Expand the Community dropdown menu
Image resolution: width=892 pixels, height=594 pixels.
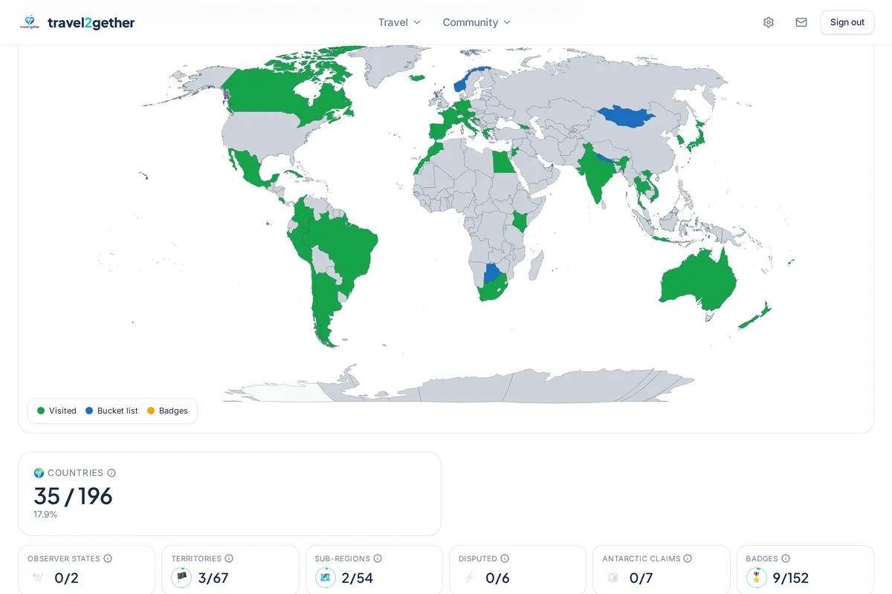point(476,22)
